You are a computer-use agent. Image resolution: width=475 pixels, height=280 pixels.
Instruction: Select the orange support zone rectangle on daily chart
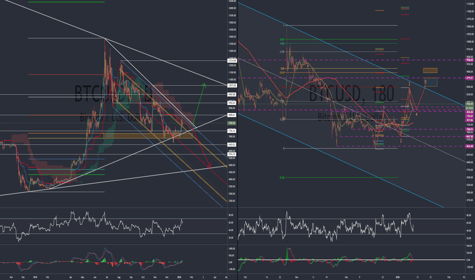coord(148,136)
